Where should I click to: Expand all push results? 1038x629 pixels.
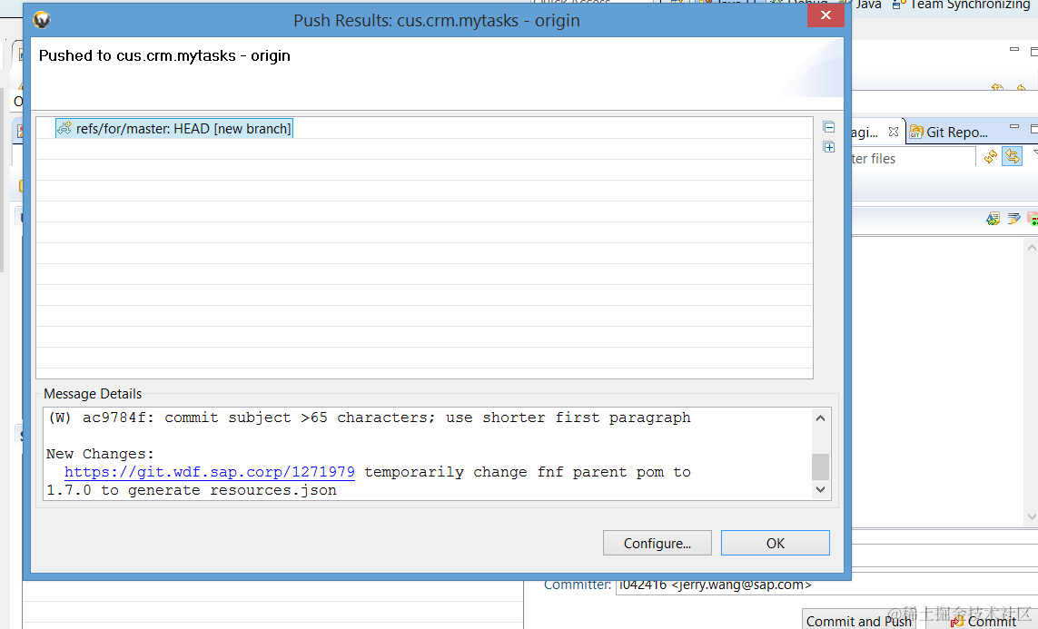tap(828, 147)
